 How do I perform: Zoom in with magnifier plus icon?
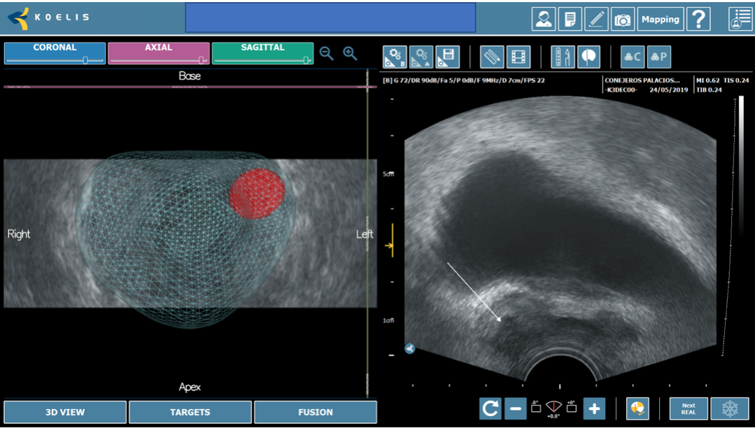click(x=350, y=53)
